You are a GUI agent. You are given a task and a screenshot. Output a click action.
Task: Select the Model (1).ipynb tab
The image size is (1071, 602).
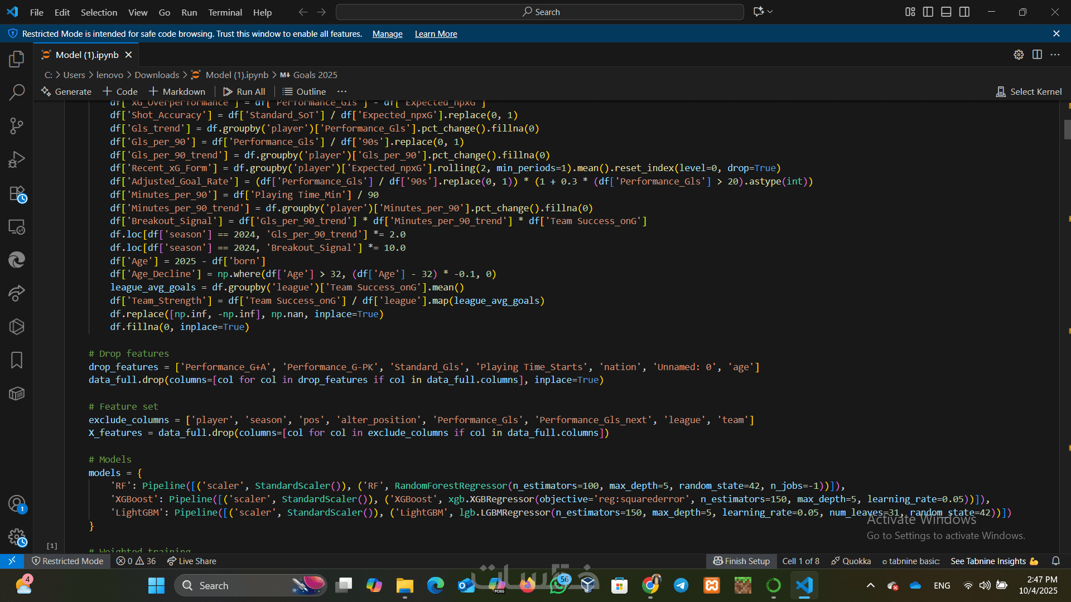click(87, 55)
